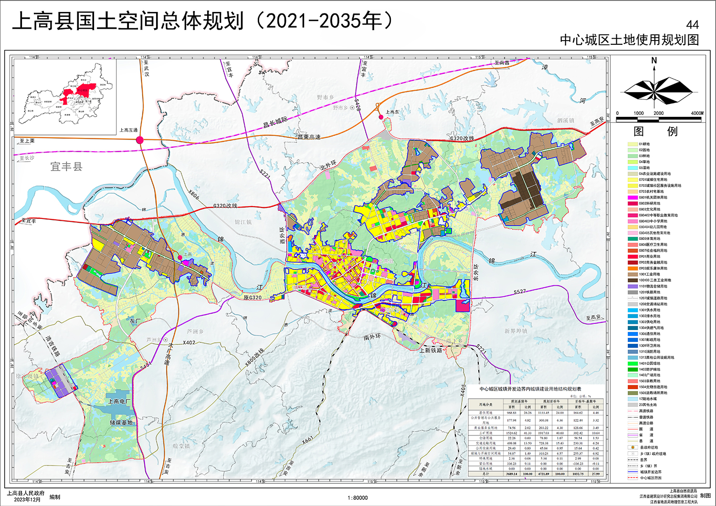Screen dimensions: 716x506
Task: Pick the 1001工业用地 brown legend swatch
Action: [x=632, y=274]
